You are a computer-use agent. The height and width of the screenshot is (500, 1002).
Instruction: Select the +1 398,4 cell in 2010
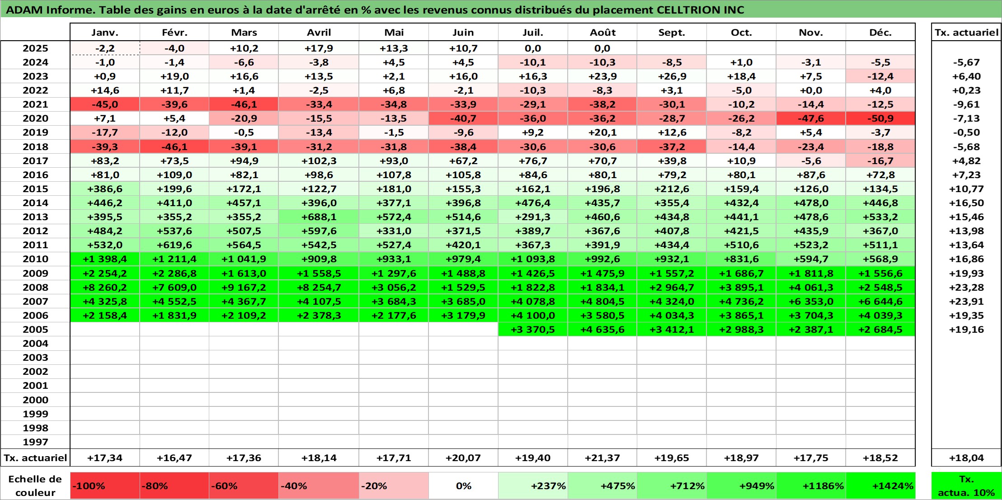(105, 259)
